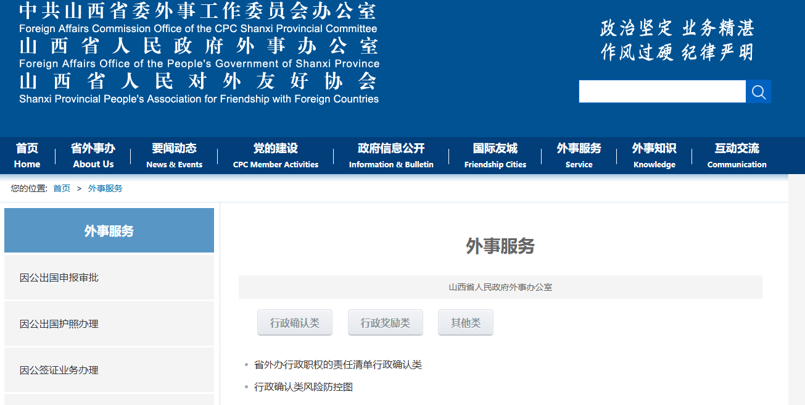The image size is (805, 405).
Task: Go to 互动交流 Communication menu
Action: [737, 156]
